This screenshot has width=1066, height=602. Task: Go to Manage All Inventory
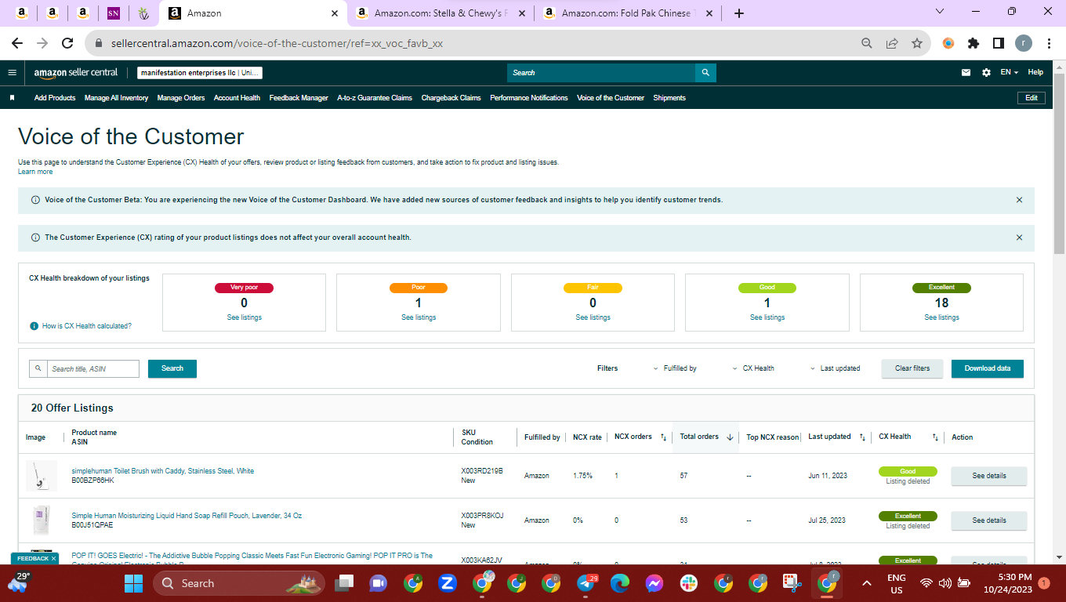116,98
